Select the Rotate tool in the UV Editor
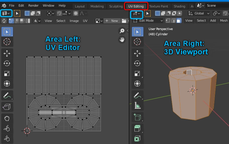The width and height of the screenshot is (229, 144). click(x=7, y=63)
